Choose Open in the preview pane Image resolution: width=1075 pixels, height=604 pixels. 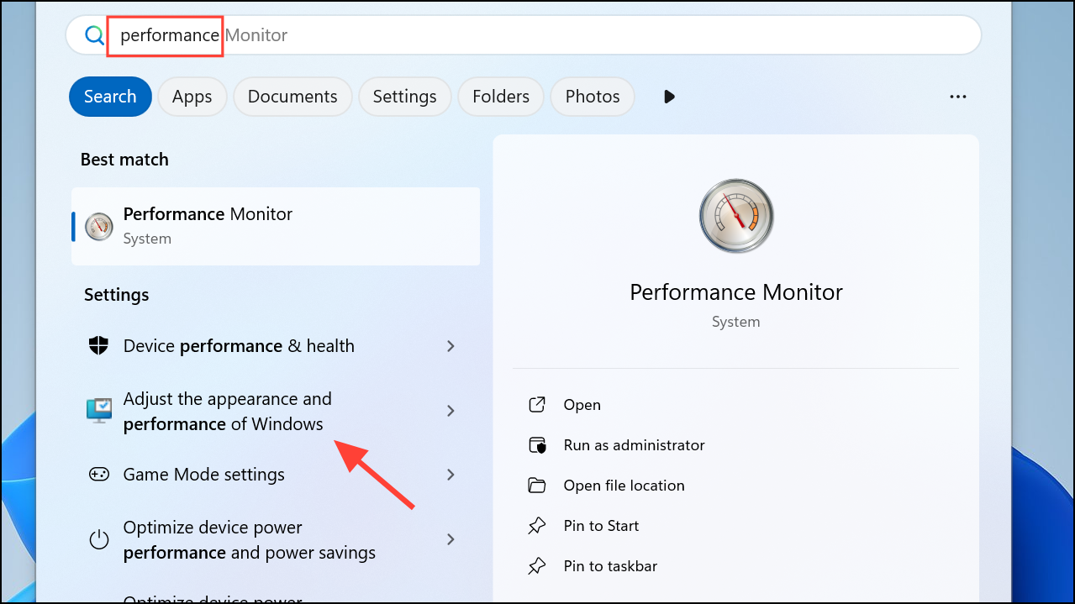582,405
